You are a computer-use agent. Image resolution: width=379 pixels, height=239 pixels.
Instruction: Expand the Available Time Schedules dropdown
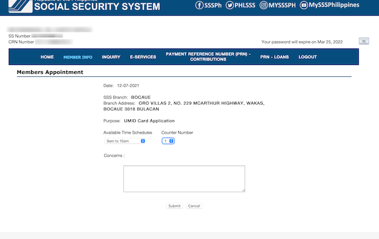[x=124, y=141]
